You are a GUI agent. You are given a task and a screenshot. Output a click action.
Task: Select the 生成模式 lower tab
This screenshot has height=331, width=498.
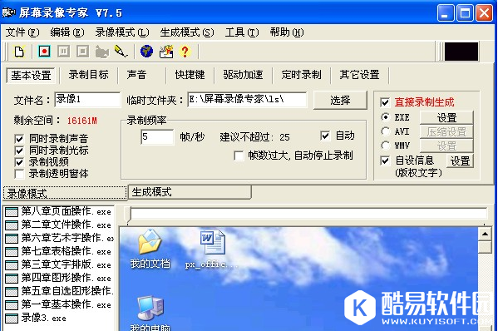tap(190, 192)
